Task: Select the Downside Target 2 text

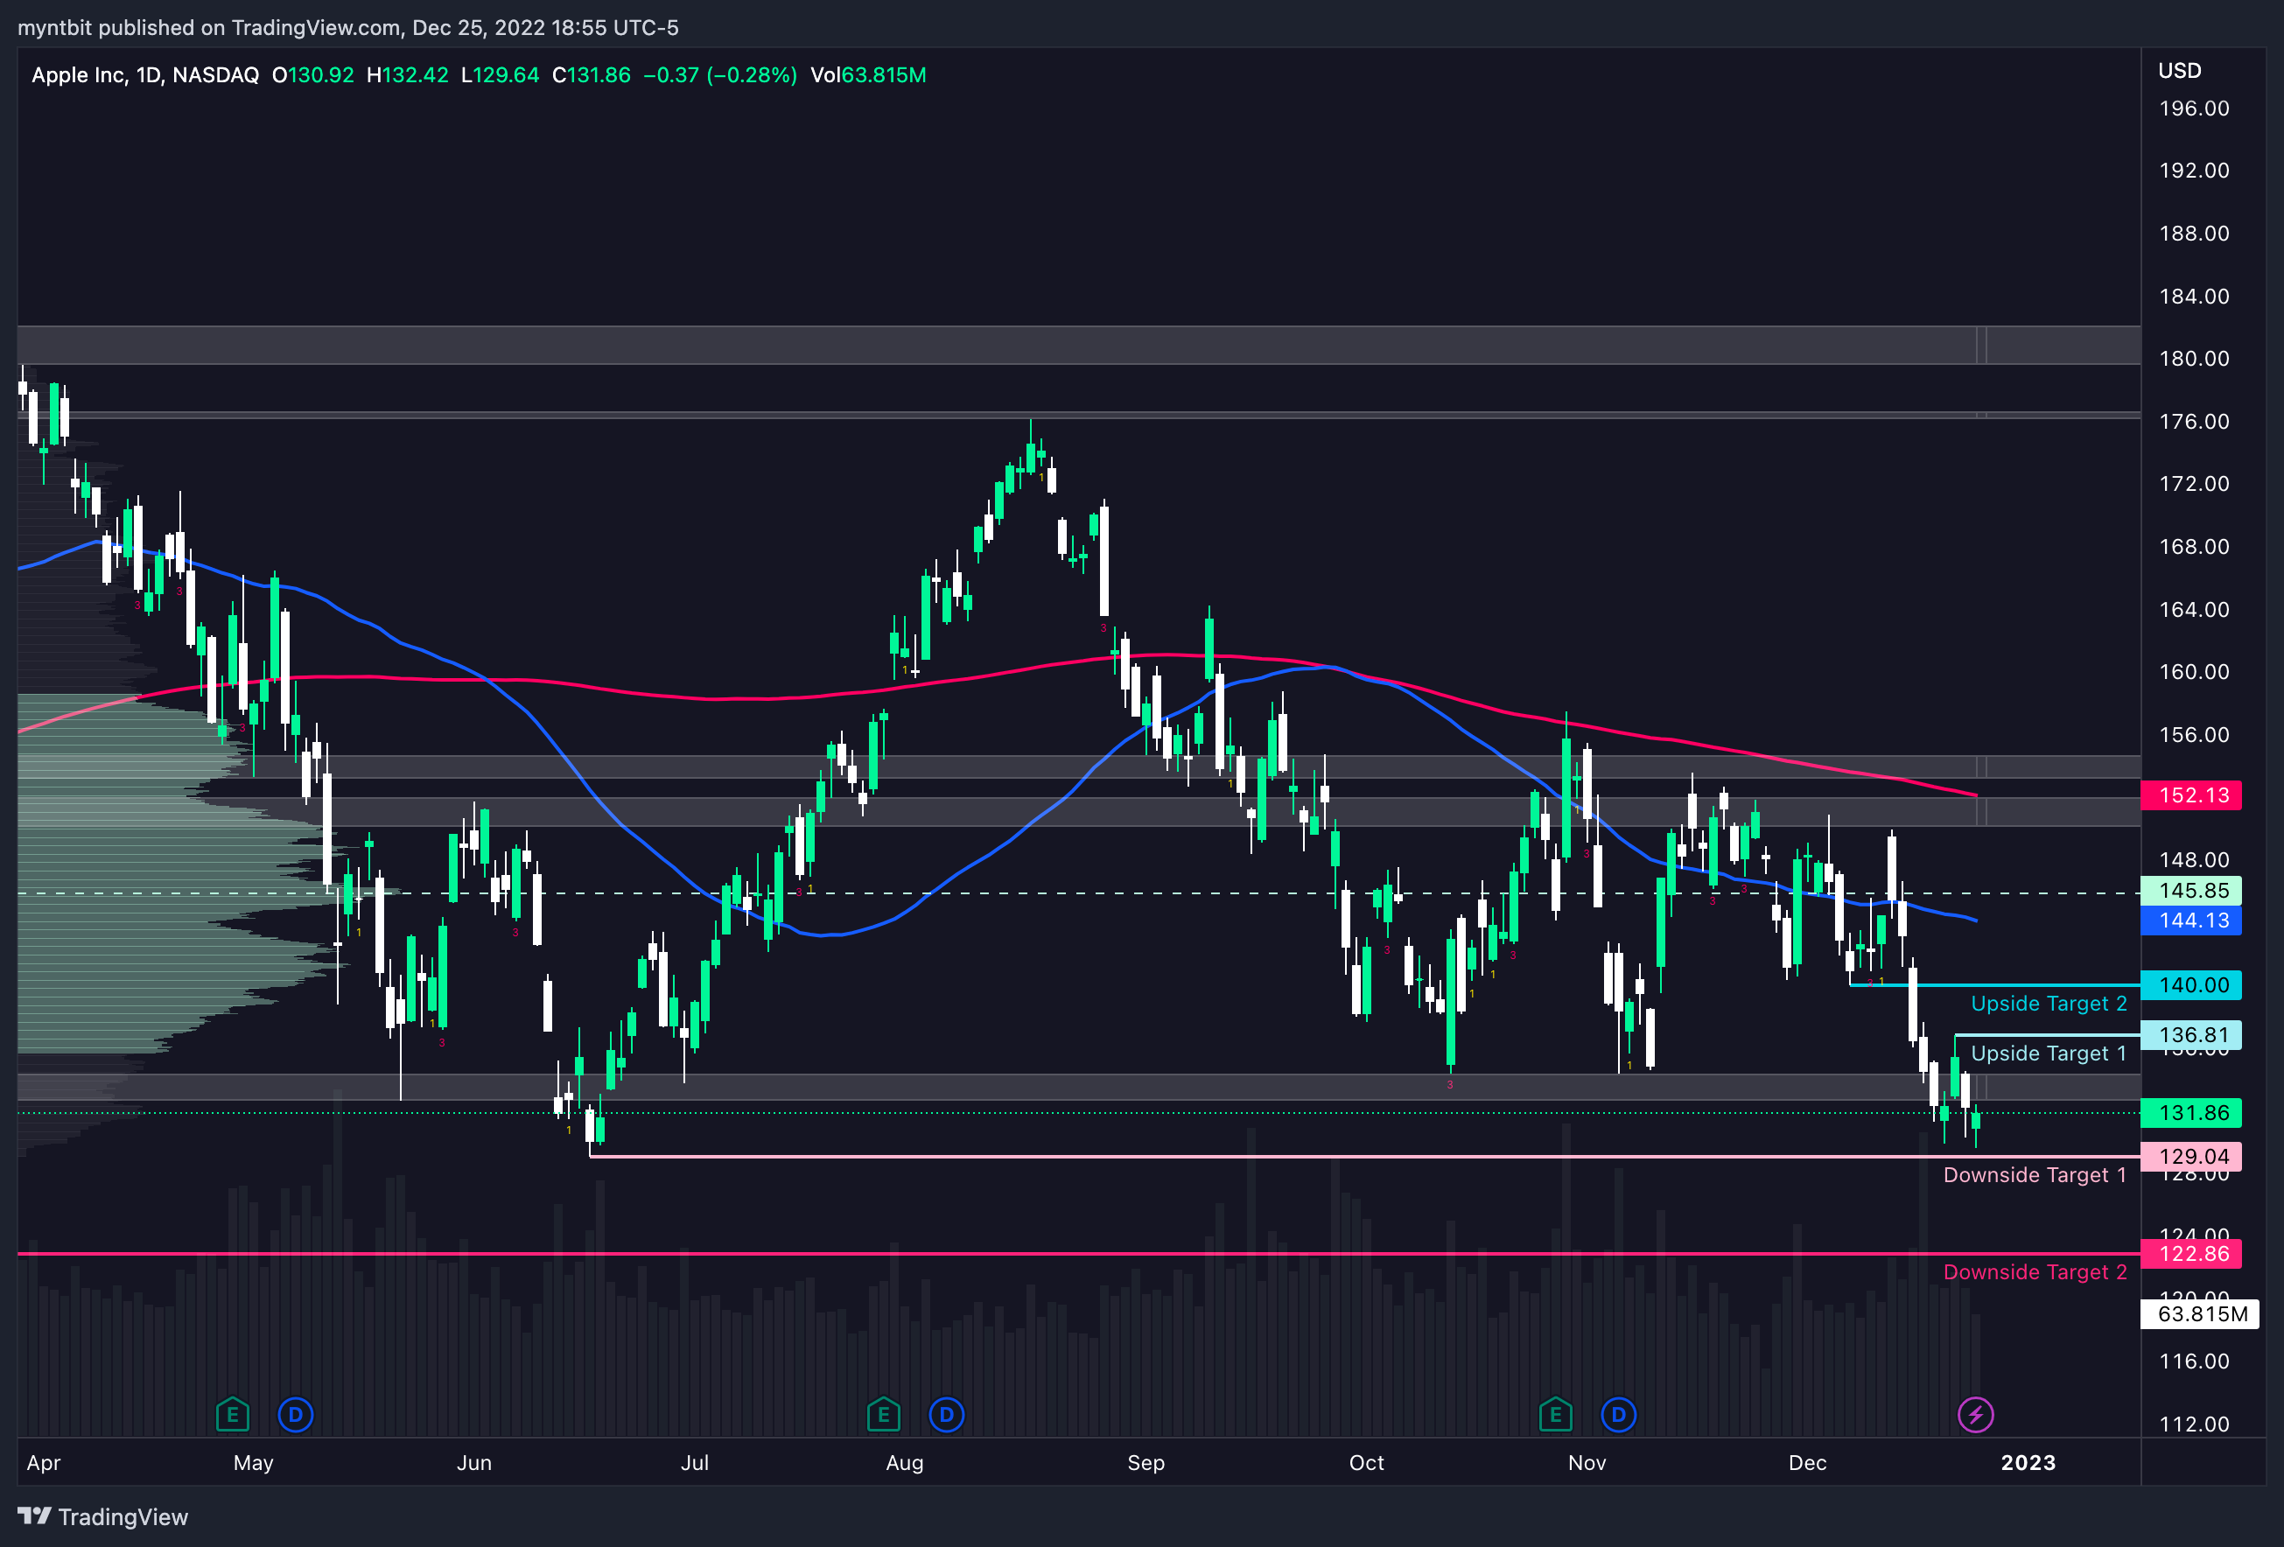Action: 2035,1273
